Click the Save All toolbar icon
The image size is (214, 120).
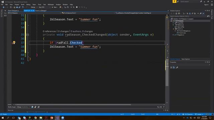tap(19, 7)
